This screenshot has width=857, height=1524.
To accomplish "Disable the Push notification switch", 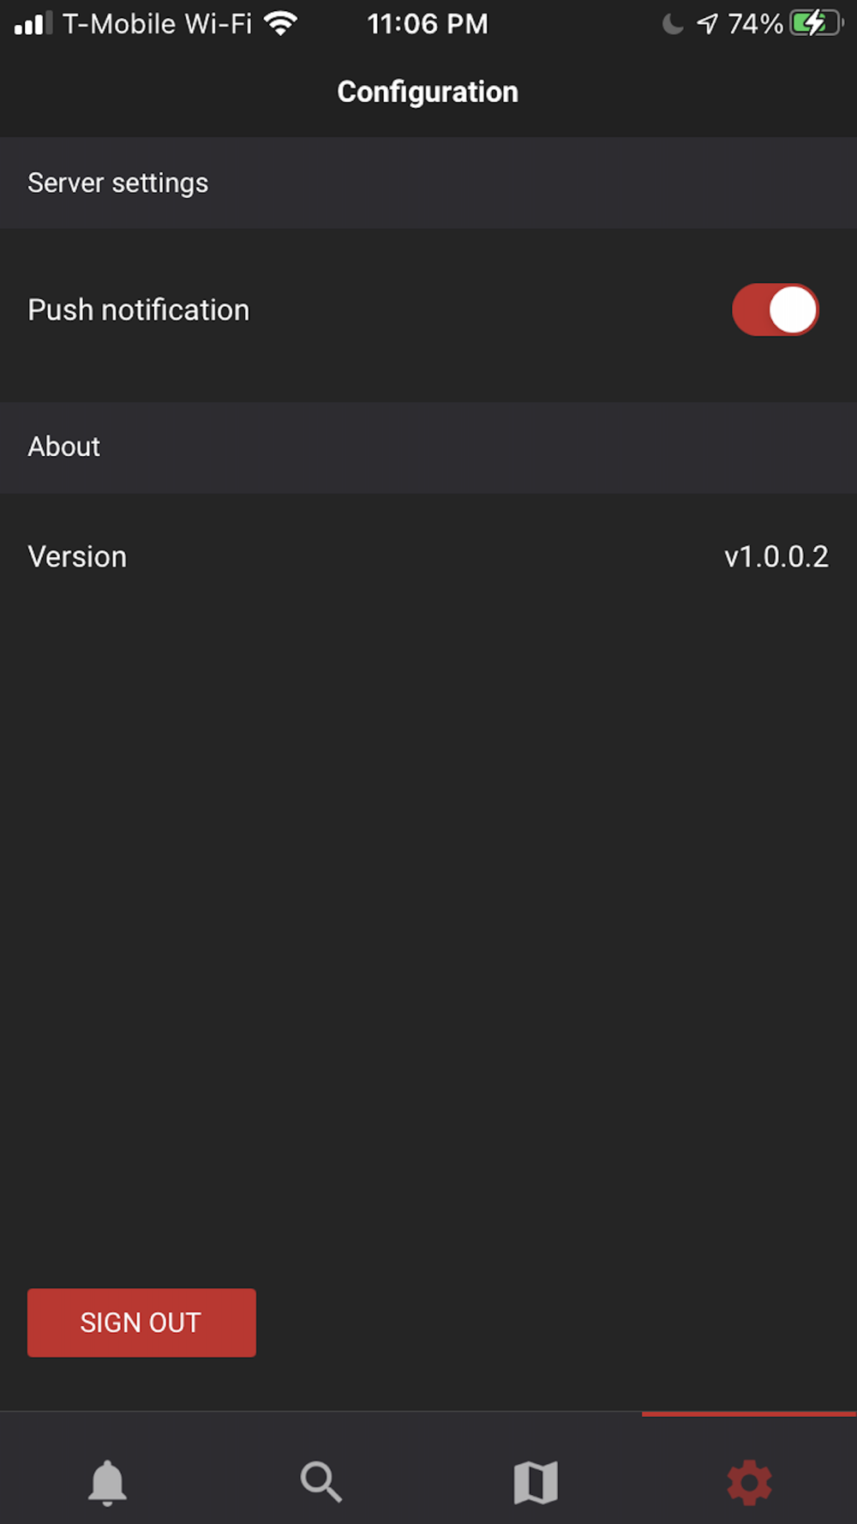I will 775,309.
